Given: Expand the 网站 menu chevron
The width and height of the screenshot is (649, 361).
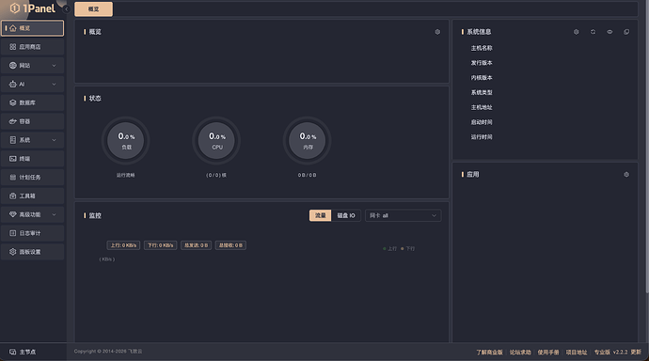Looking at the screenshot, I should tap(54, 65).
